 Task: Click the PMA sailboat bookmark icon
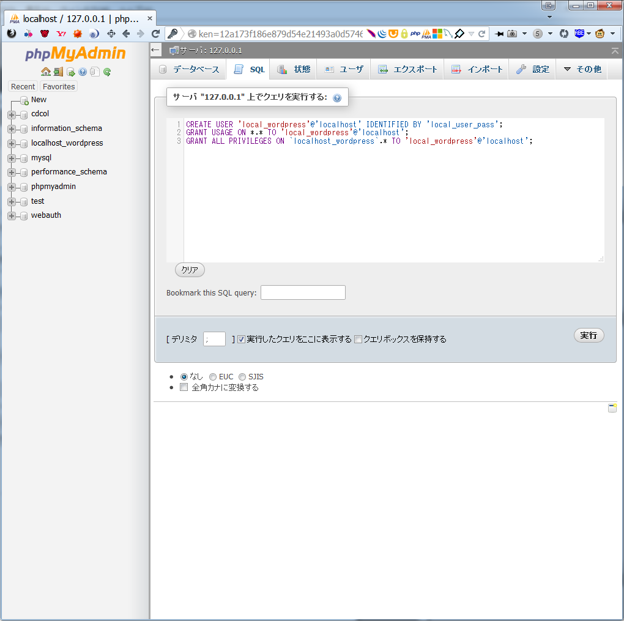tap(426, 34)
